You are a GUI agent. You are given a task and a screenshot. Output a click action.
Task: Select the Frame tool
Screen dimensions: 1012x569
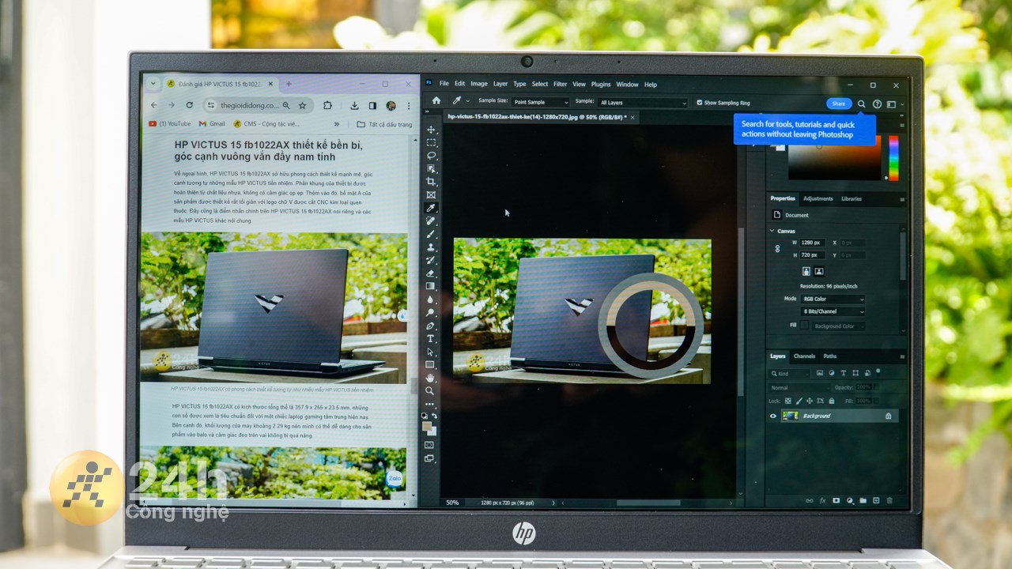pos(431,195)
